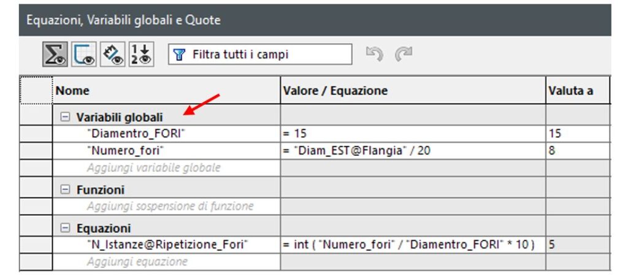Switch to the Dimension view icon

pos(114,54)
